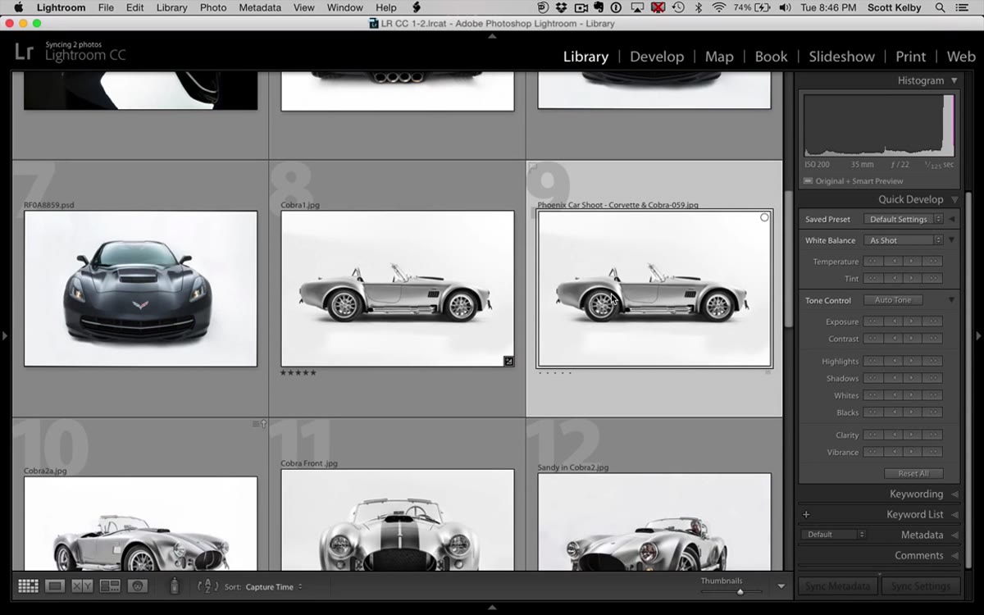The image size is (984, 615).
Task: Open Metadata Default set dropdown
Action: click(x=833, y=535)
